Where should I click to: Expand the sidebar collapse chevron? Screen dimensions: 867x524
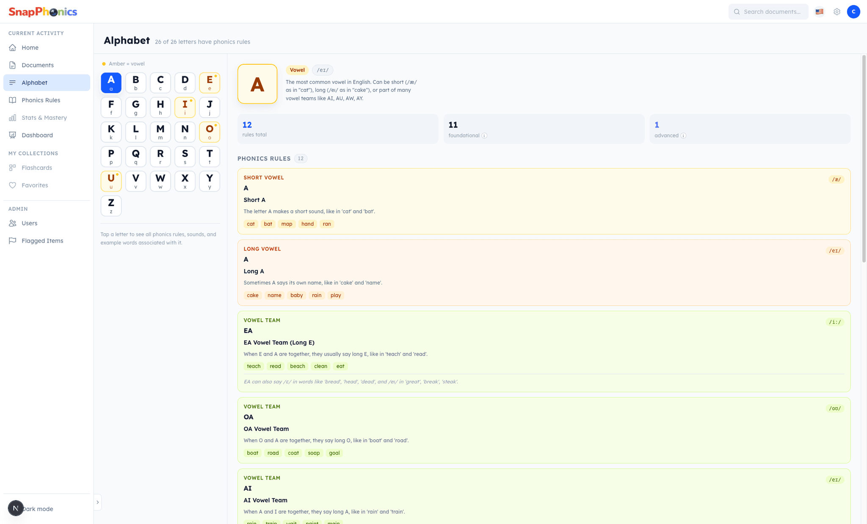coord(97,502)
